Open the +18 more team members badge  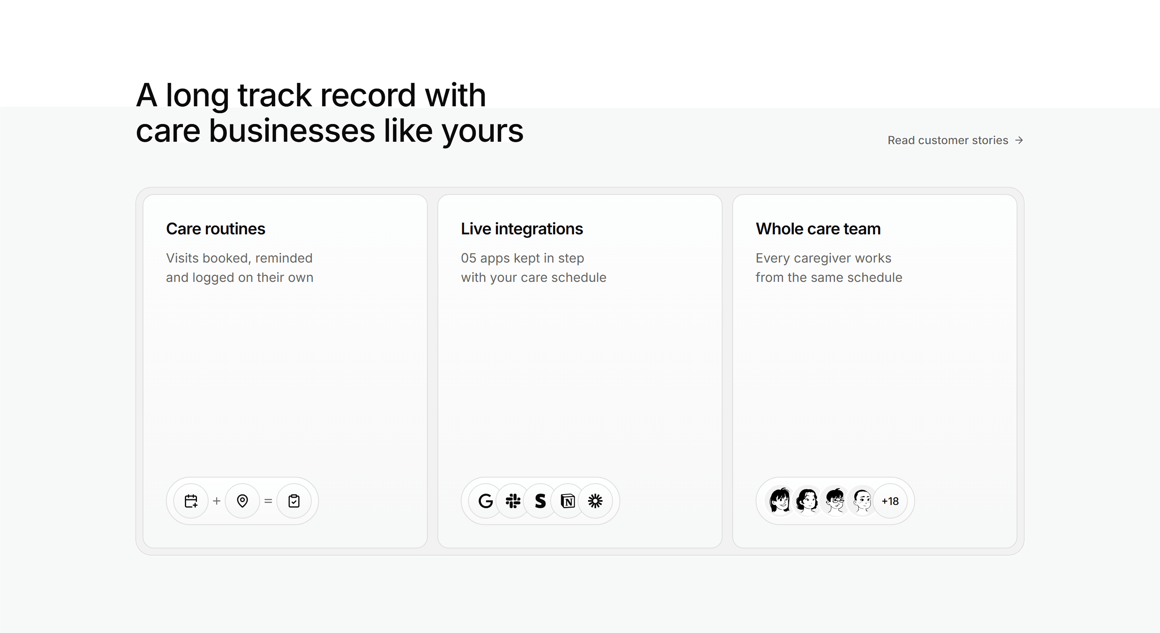coord(890,501)
